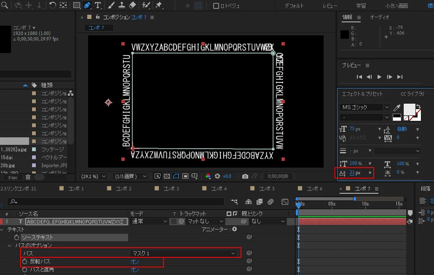This screenshot has height=275, width=434.
Task: Click the 反転パス value オン
Action: (134, 262)
